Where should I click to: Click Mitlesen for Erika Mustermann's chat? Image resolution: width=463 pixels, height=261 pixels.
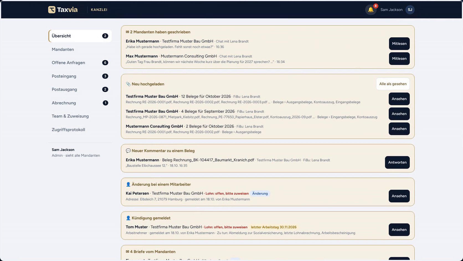tap(399, 44)
